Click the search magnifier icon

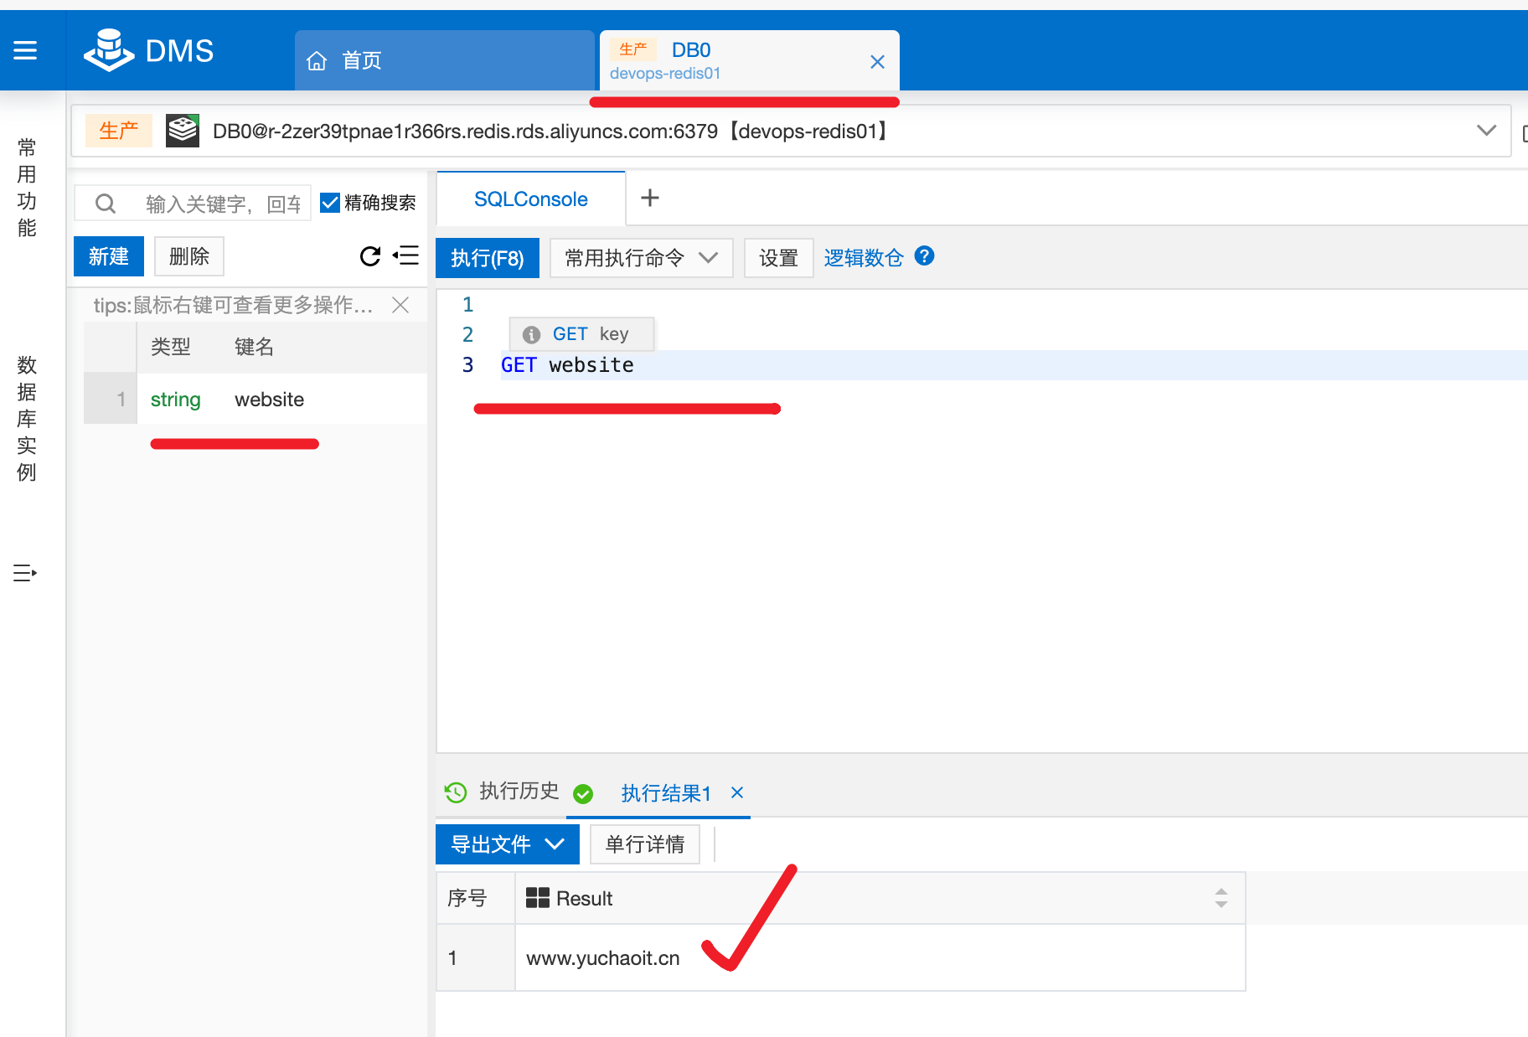106,204
